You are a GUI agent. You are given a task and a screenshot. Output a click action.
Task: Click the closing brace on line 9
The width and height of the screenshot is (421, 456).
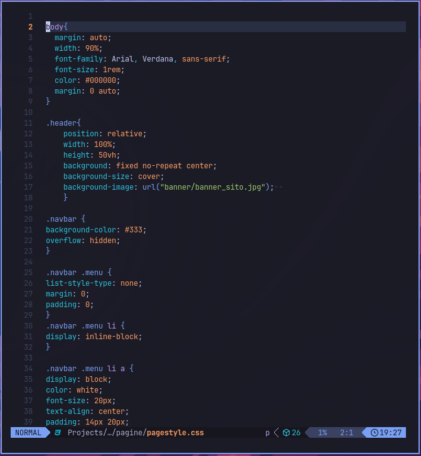click(48, 101)
